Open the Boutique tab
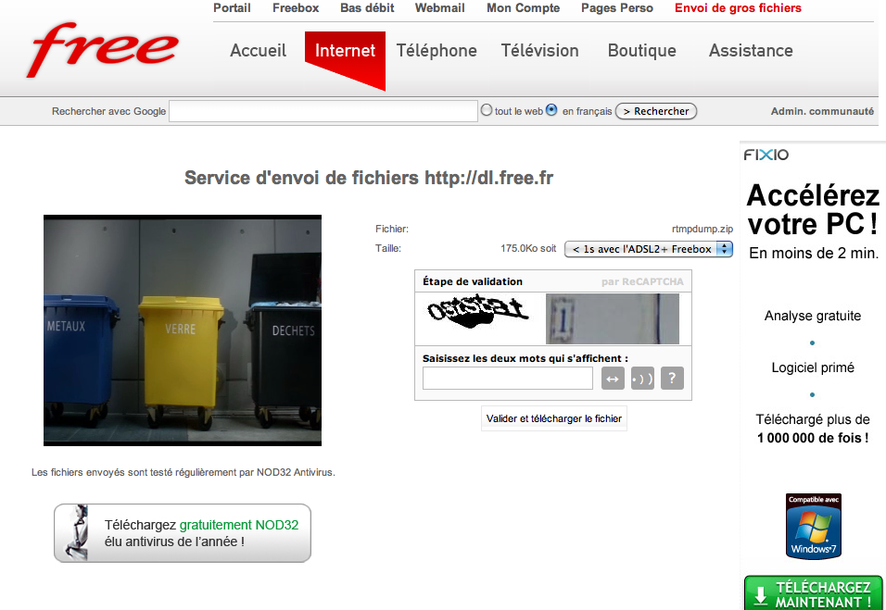886x610 pixels. click(642, 50)
